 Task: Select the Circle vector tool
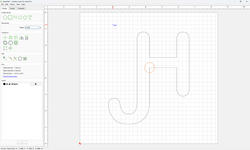click(x=5, y=17)
